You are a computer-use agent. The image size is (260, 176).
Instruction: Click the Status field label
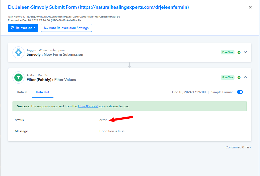[19, 120]
